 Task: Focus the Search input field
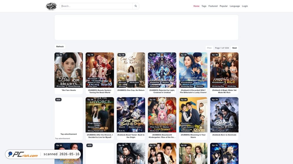pos(96,6)
